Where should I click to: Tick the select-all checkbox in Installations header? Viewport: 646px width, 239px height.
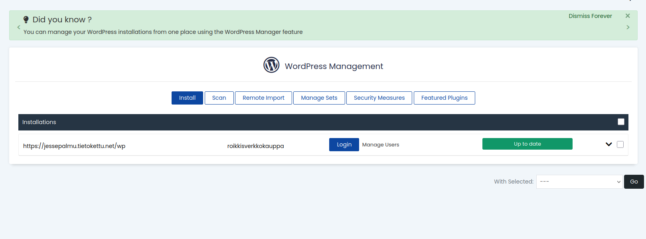pos(621,122)
